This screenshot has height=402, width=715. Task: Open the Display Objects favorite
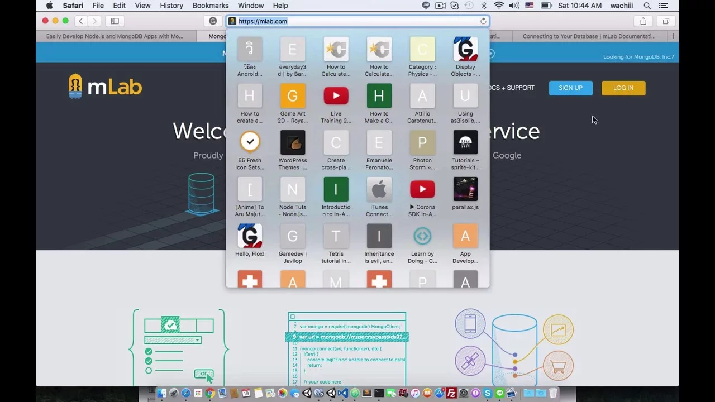465,50
